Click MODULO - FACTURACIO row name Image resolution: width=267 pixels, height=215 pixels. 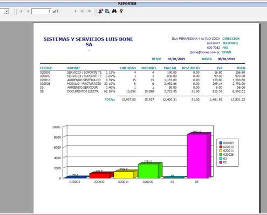pos(84,84)
